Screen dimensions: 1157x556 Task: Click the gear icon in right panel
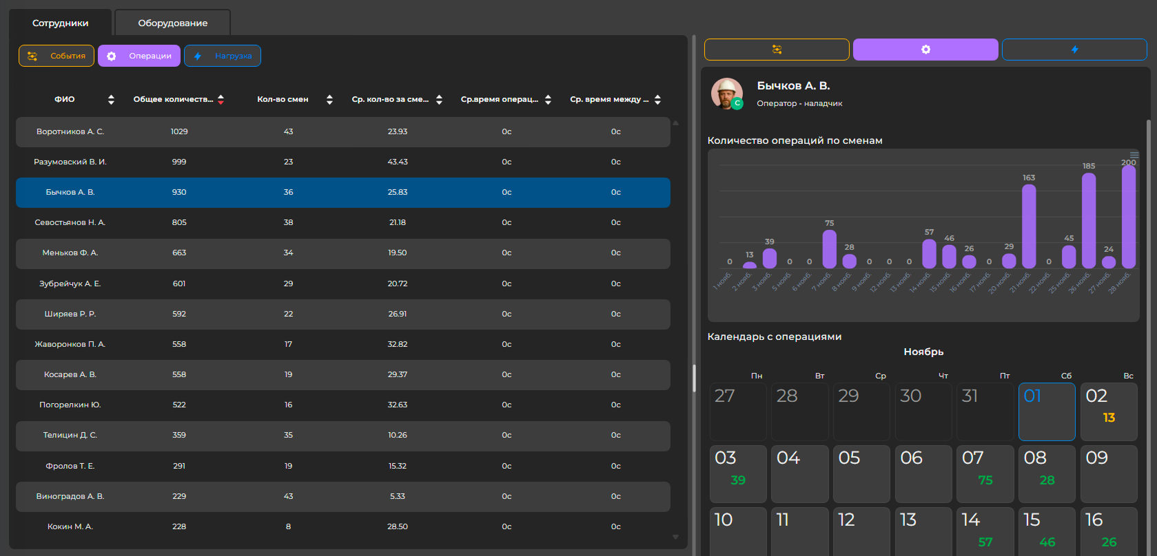(925, 50)
